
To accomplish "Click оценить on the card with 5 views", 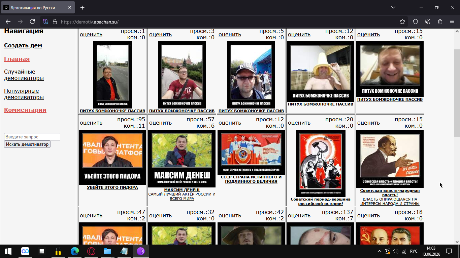I will (230, 34).
